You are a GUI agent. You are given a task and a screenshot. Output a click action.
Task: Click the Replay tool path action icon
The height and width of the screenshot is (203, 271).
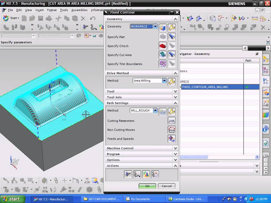click(x=137, y=175)
